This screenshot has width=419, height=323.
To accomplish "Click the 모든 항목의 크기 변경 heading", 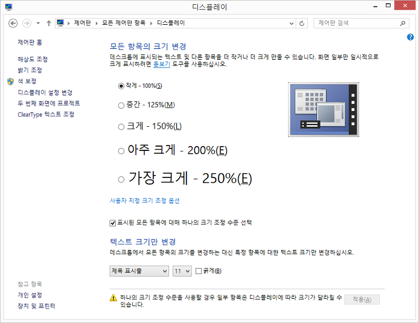I will 148,46.
